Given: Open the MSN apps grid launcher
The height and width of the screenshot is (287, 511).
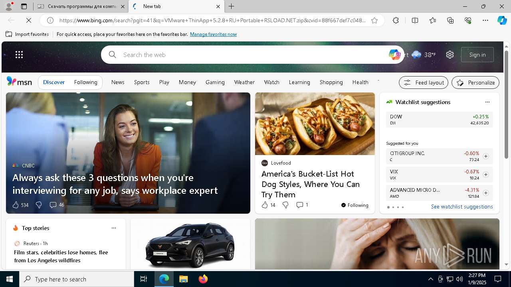Looking at the screenshot, I should tap(19, 55).
